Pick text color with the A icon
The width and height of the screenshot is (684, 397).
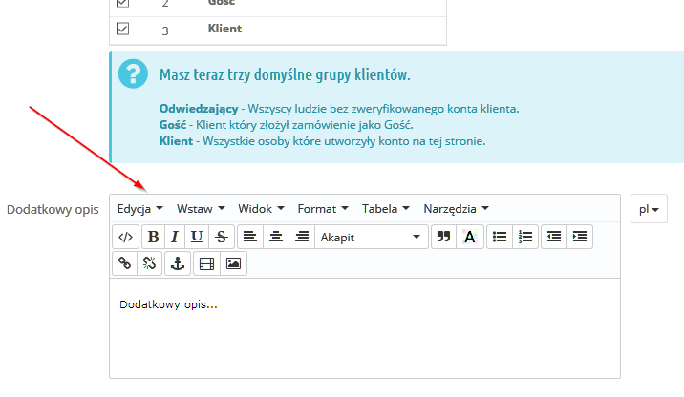coord(469,238)
